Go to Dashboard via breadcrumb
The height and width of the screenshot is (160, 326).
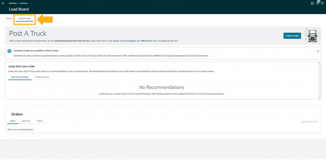12,3
